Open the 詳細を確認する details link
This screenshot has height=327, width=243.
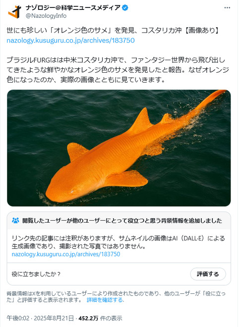click(x=105, y=300)
